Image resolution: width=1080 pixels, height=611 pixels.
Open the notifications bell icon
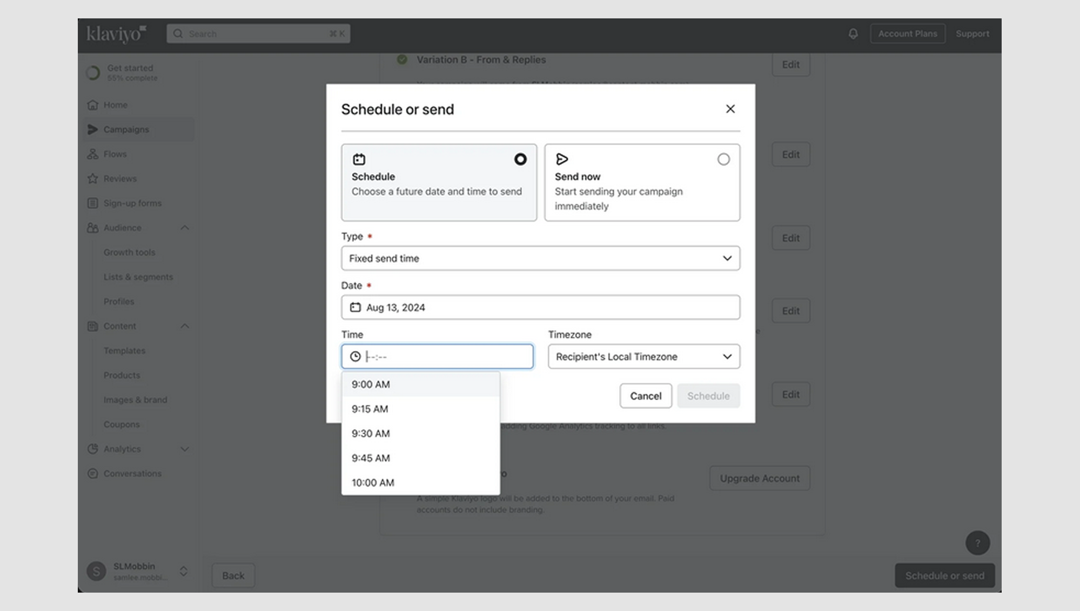click(x=853, y=34)
